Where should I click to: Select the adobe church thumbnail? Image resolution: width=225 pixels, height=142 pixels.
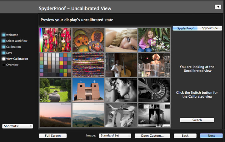coord(88,90)
